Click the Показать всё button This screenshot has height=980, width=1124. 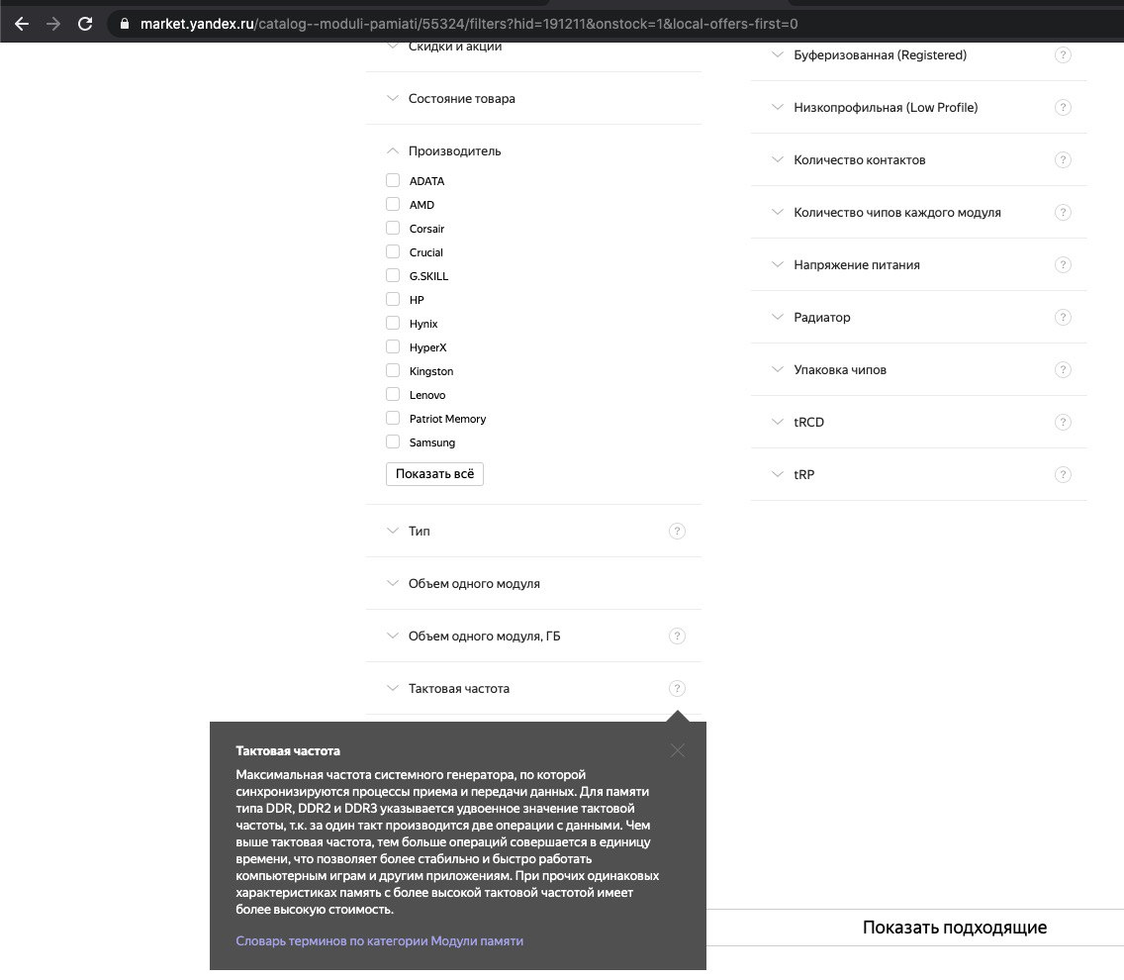coord(434,474)
